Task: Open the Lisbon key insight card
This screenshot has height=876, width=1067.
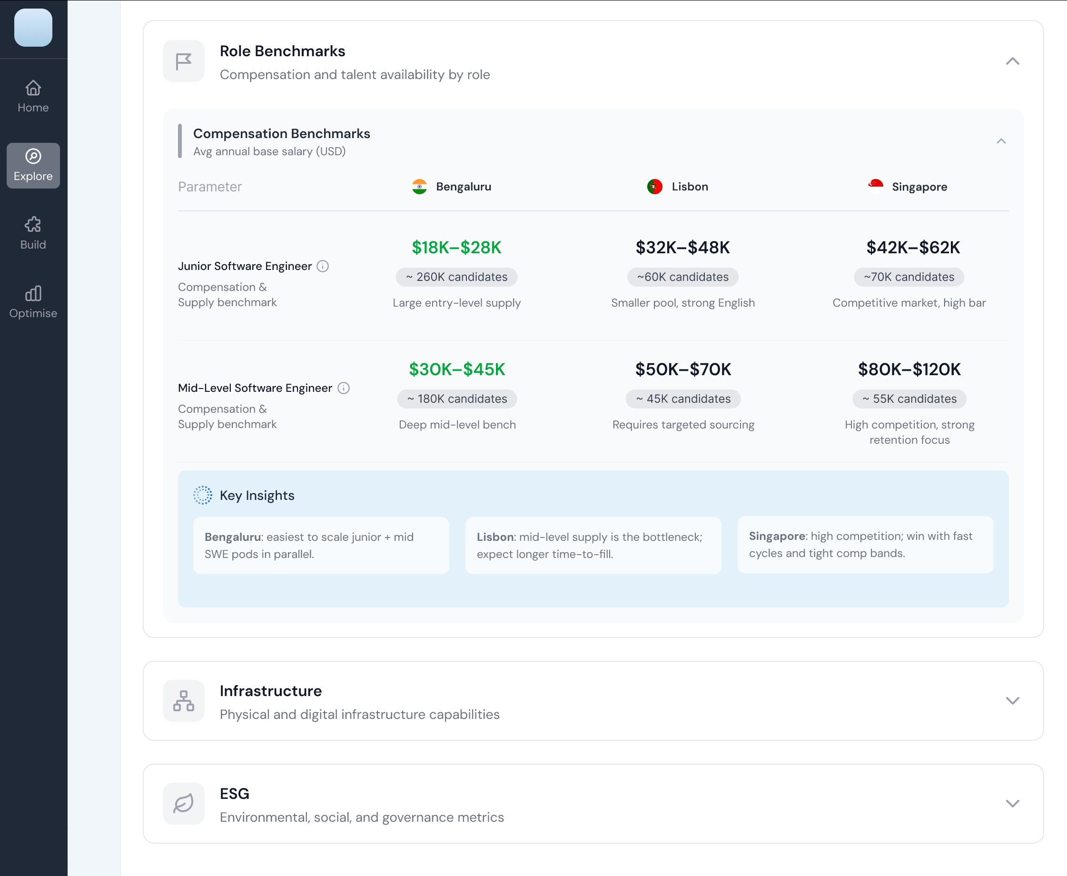Action: [x=593, y=546]
